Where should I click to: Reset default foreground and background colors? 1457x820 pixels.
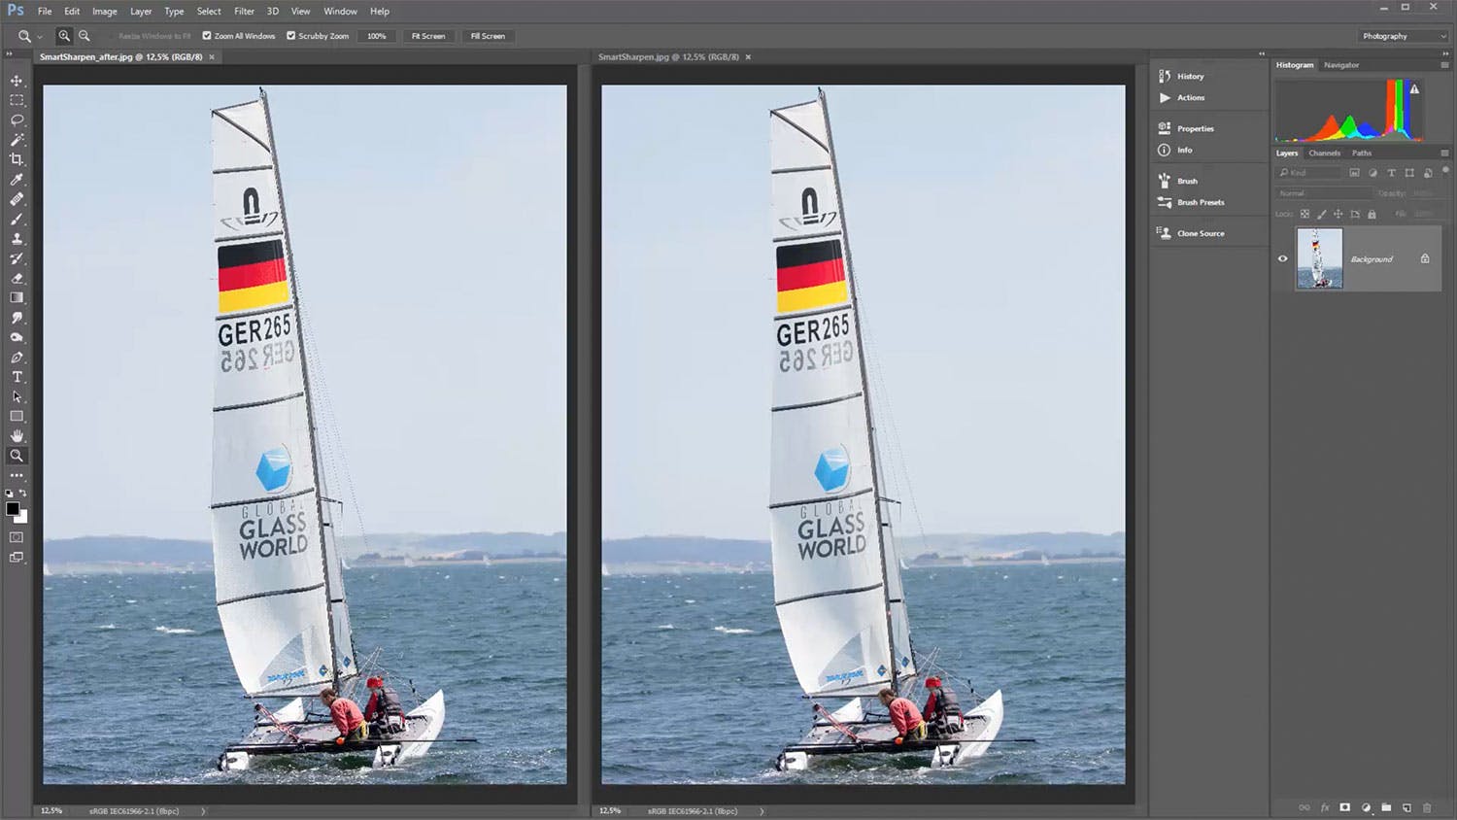[9, 494]
